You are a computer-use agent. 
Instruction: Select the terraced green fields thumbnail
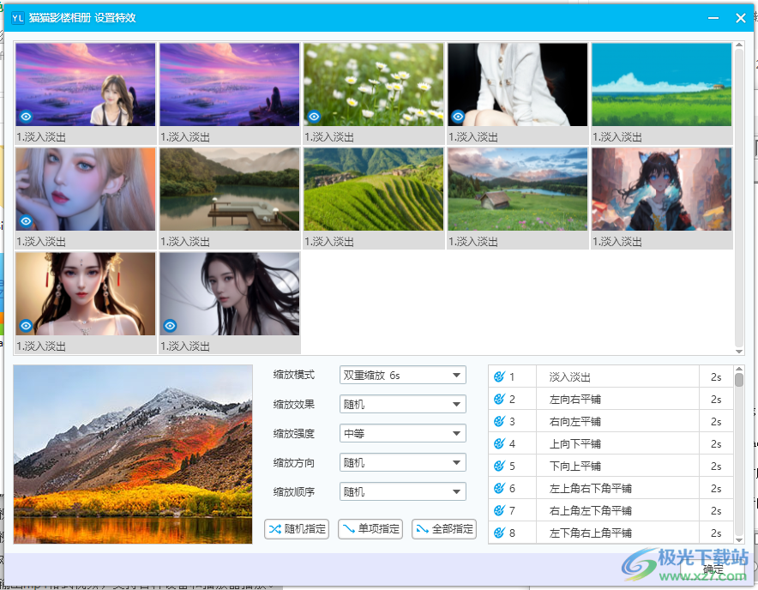pyautogui.click(x=374, y=190)
